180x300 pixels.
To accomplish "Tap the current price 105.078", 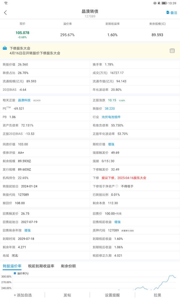I will [x=22, y=33].
